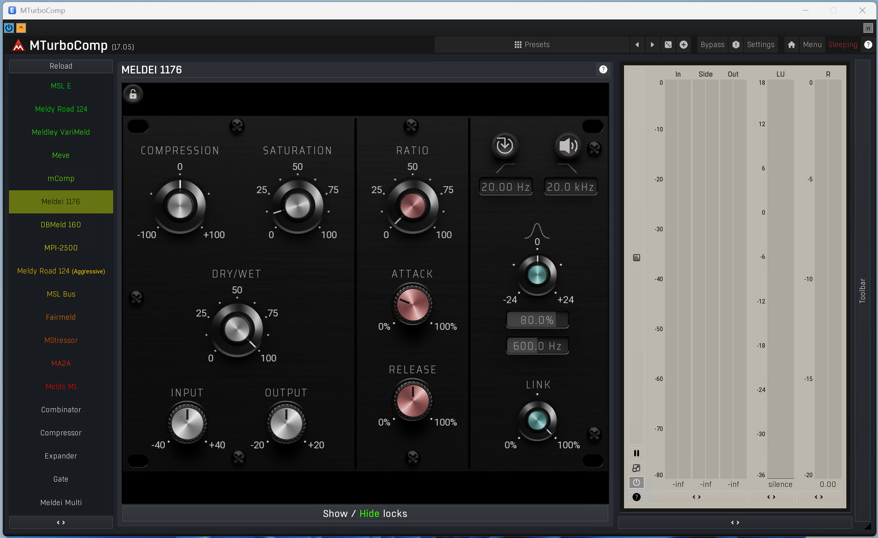The width and height of the screenshot is (878, 538).
Task: Select the MA2A device
Action: pyautogui.click(x=61, y=364)
